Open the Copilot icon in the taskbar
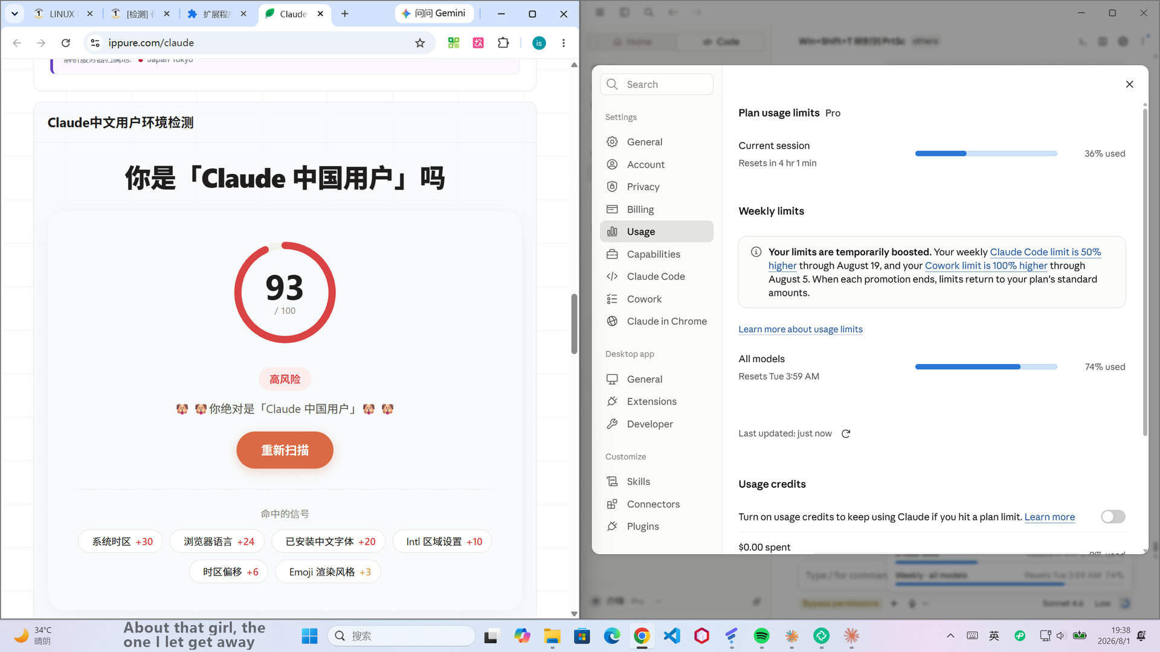 (x=522, y=636)
